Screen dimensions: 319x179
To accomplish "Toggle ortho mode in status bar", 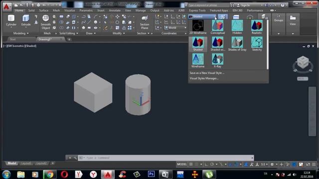I will (206, 165).
